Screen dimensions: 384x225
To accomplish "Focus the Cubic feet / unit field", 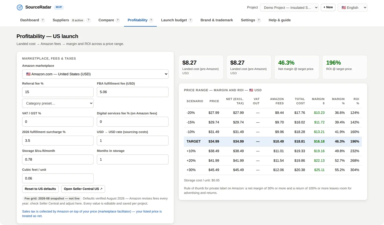I will [58, 178].
